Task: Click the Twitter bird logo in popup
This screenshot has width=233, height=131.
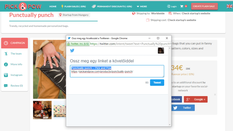Action: pyautogui.click(x=72, y=51)
